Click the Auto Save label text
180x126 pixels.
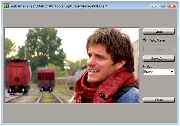point(157,40)
